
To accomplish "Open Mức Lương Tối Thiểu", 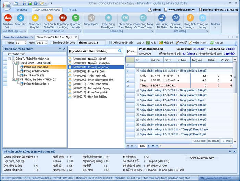I will [x=162, y=21].
